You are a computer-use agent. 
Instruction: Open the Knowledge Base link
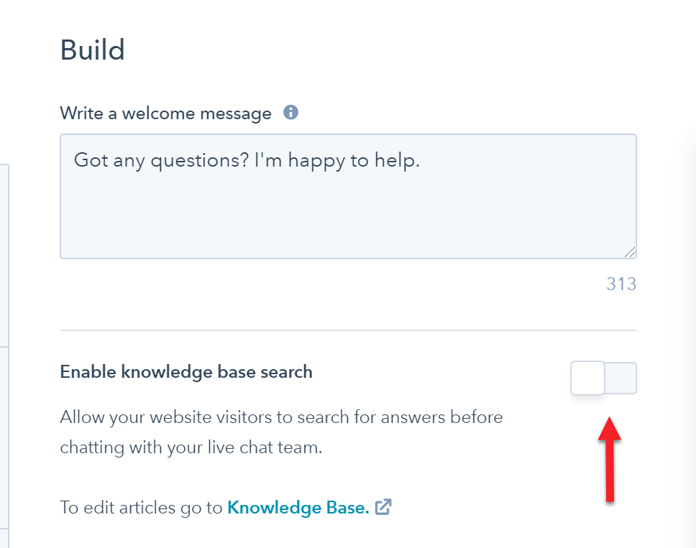pos(298,508)
